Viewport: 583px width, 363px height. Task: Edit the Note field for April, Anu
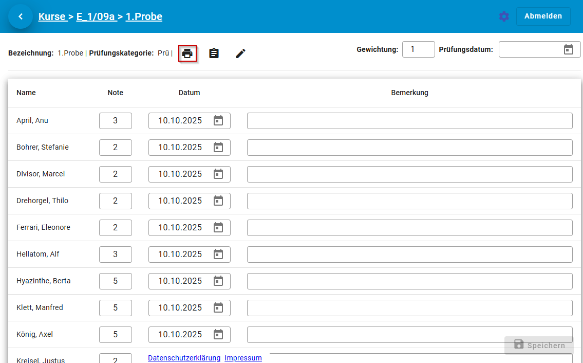115,121
